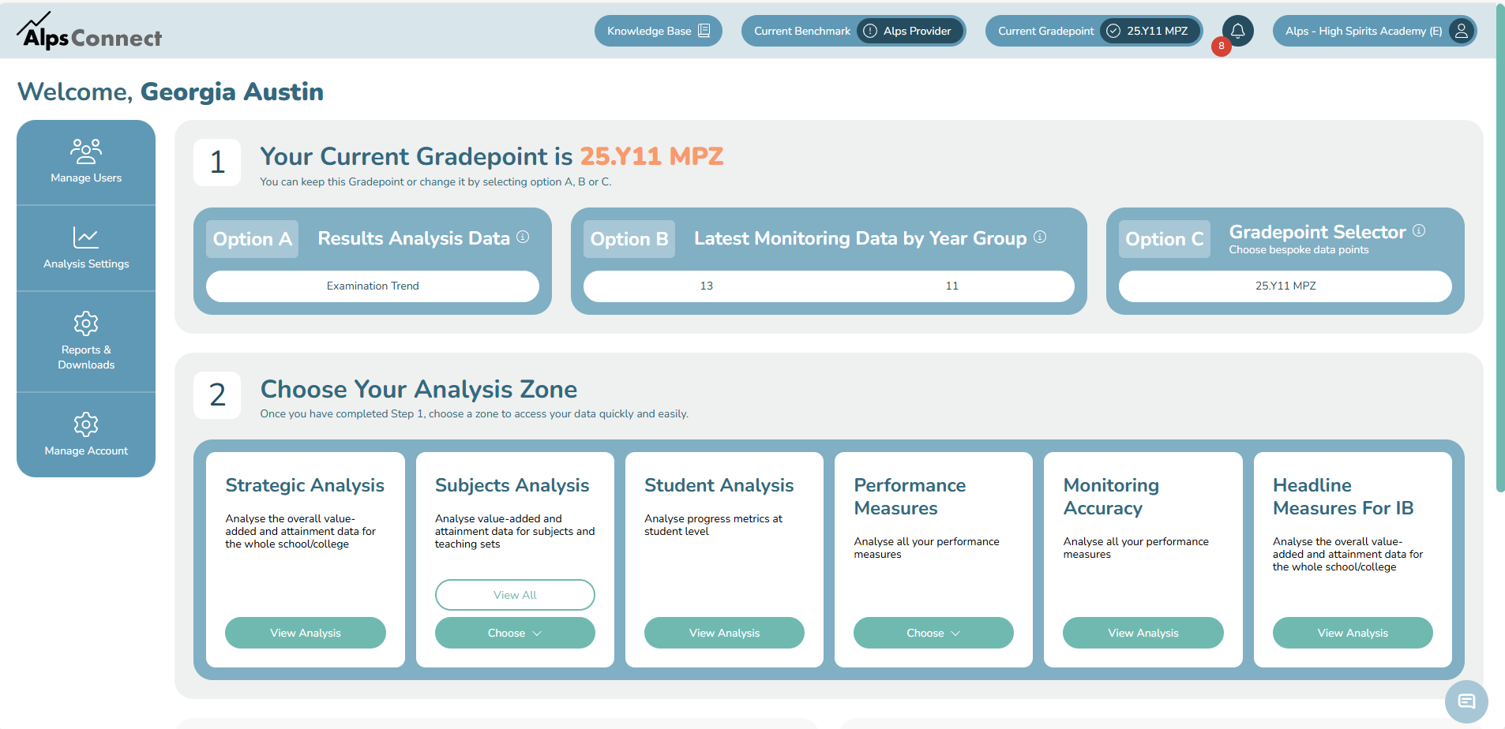Select Examination Trend under Option A
This screenshot has width=1505, height=729.
coord(373,286)
